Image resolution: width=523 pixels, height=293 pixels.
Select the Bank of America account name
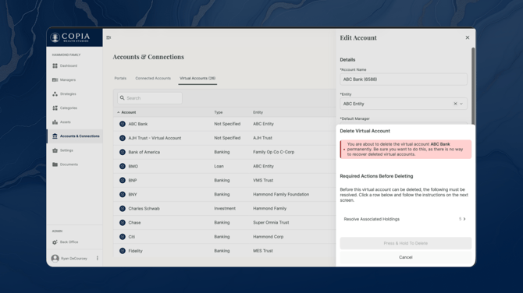(144, 152)
